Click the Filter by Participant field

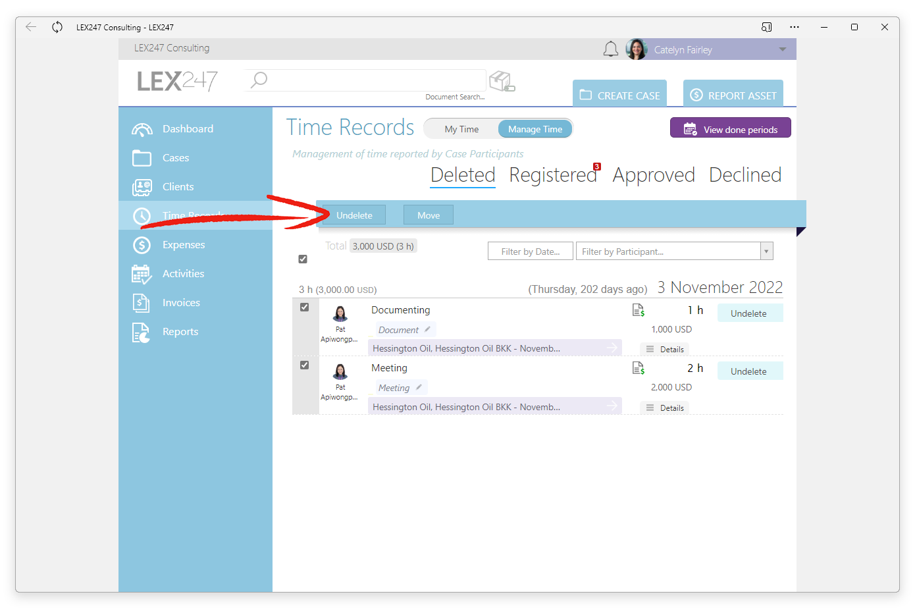tap(675, 252)
